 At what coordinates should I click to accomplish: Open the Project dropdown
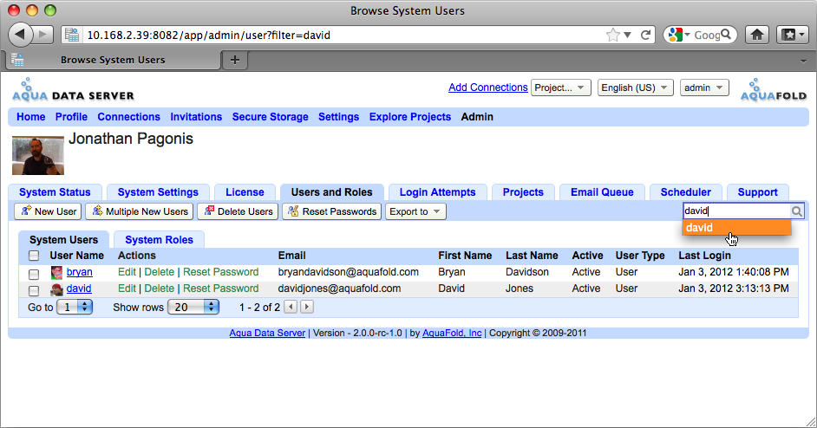(560, 88)
